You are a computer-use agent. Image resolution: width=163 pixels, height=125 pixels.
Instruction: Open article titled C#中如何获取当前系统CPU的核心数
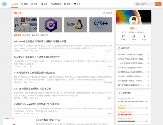[x=32, y=88]
